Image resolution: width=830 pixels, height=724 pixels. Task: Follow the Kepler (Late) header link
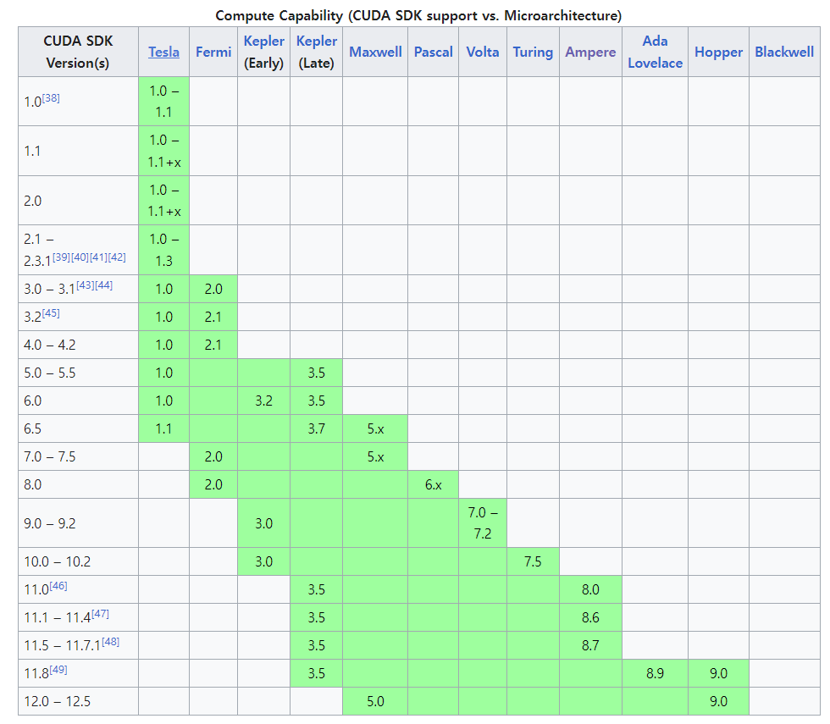316,41
